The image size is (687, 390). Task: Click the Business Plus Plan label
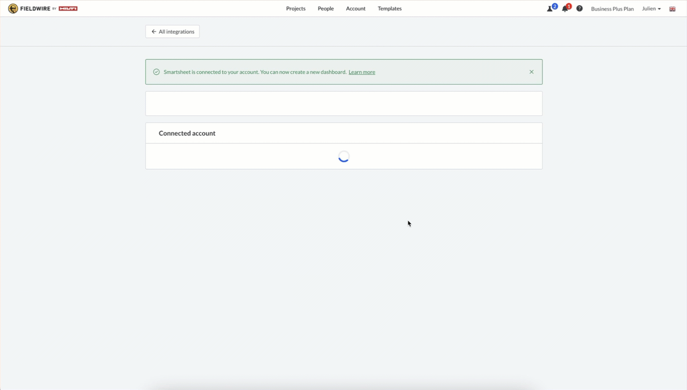click(x=612, y=9)
